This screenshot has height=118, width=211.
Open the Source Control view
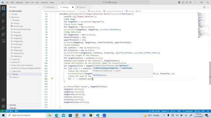(x=3, y=21)
